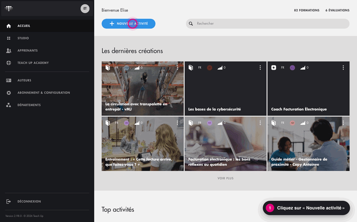
Task: Click the Départements hierarchy icon
Action: tap(9, 105)
